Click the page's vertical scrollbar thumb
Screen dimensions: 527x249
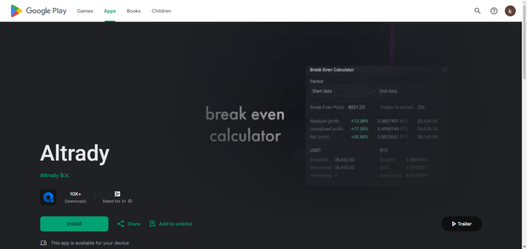(x=524, y=42)
